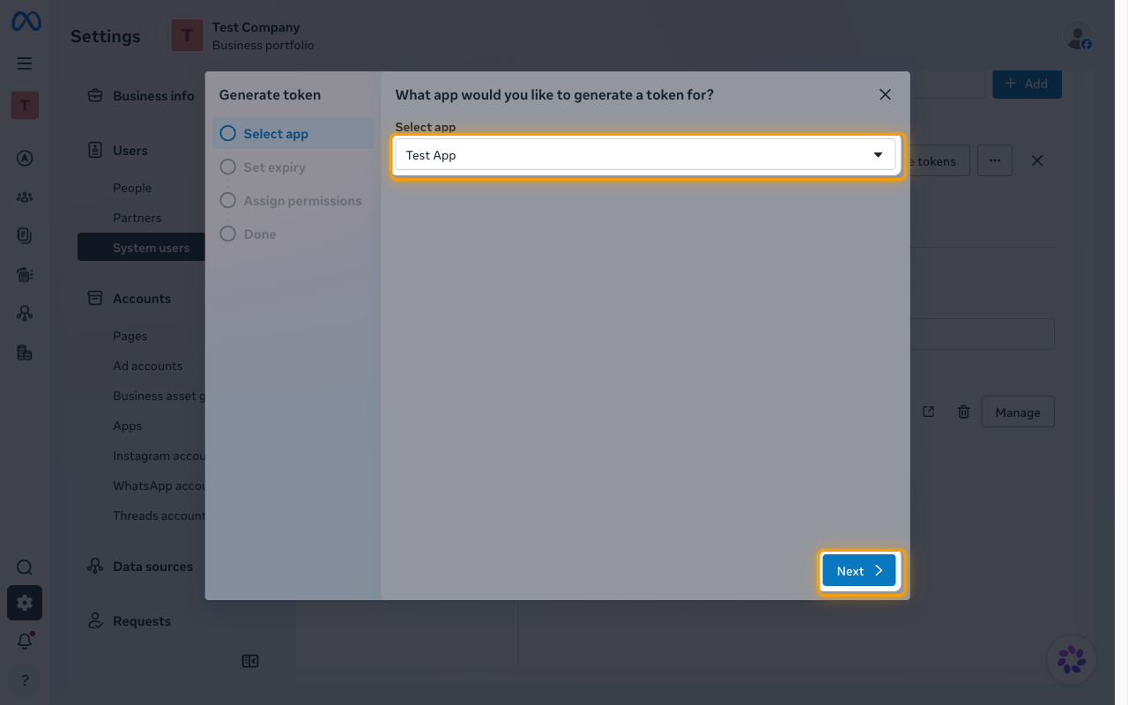This screenshot has height=705, width=1128.
Task: Open the Select app dropdown showing Test App
Action: (x=645, y=155)
